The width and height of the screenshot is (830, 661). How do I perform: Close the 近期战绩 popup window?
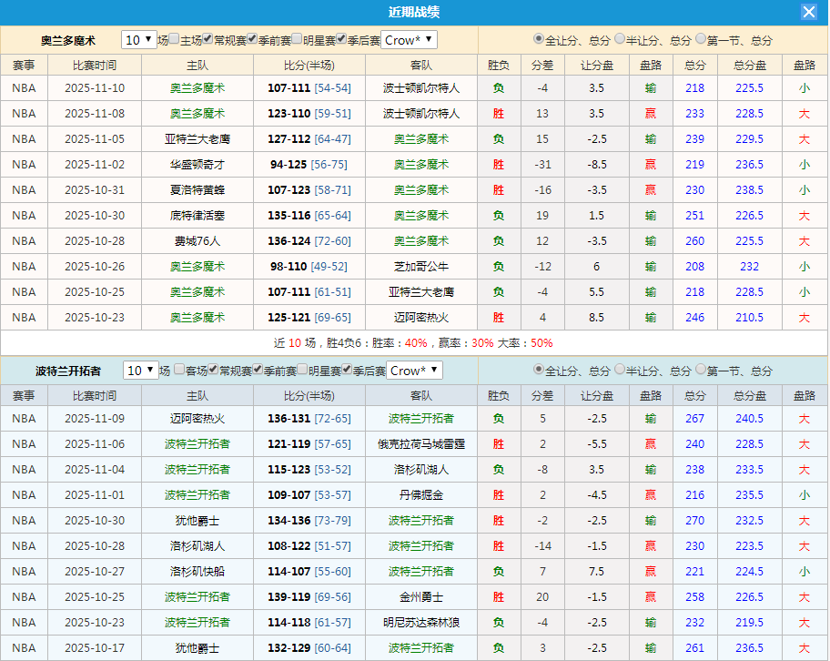(810, 12)
